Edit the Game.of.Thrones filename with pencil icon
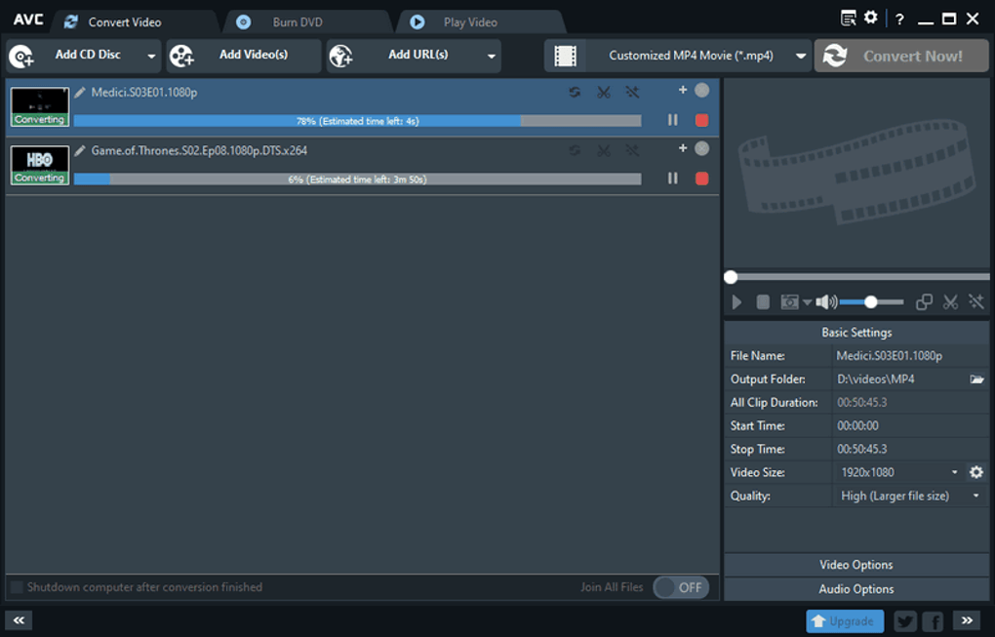 click(80, 151)
